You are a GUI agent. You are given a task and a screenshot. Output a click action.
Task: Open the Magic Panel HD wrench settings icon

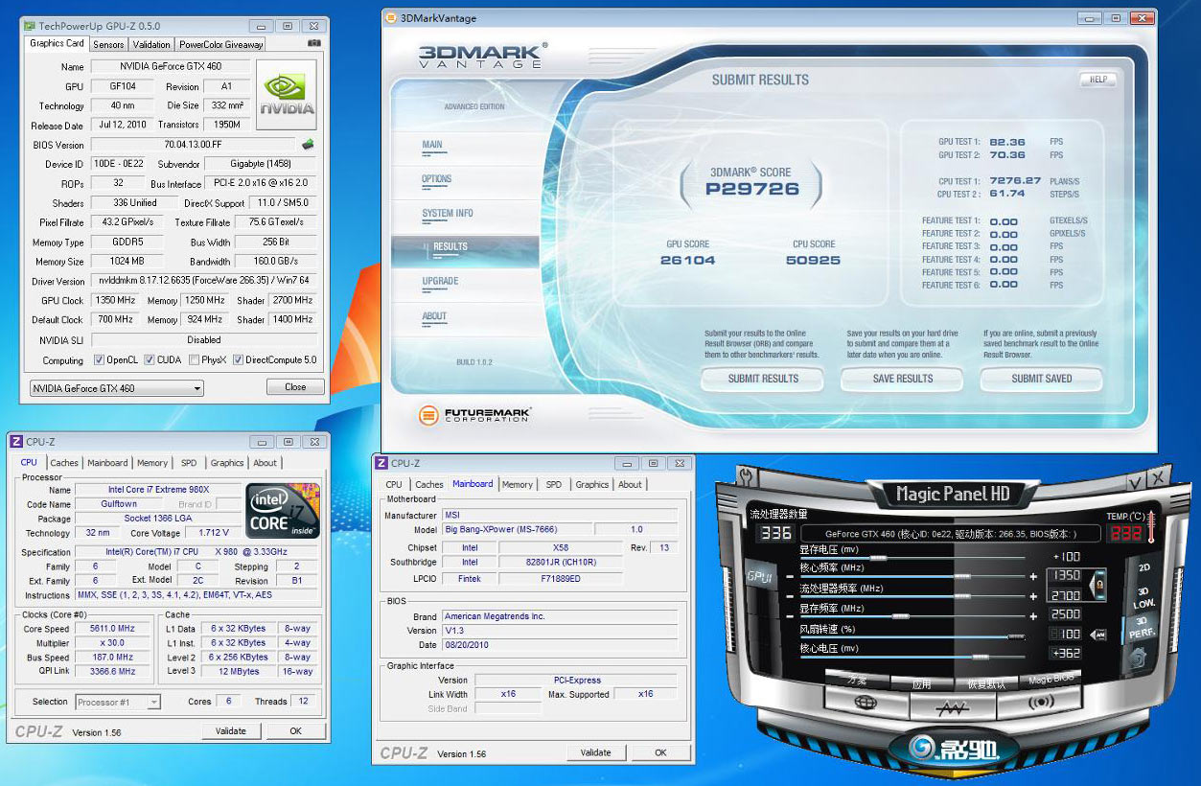[746, 477]
